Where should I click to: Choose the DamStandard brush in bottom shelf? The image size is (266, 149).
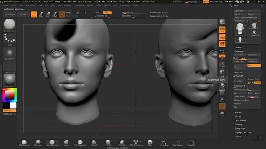(x=52, y=143)
